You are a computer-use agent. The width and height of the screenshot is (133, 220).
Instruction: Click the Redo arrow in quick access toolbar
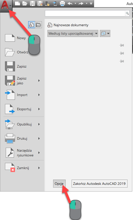tap(81, 3)
